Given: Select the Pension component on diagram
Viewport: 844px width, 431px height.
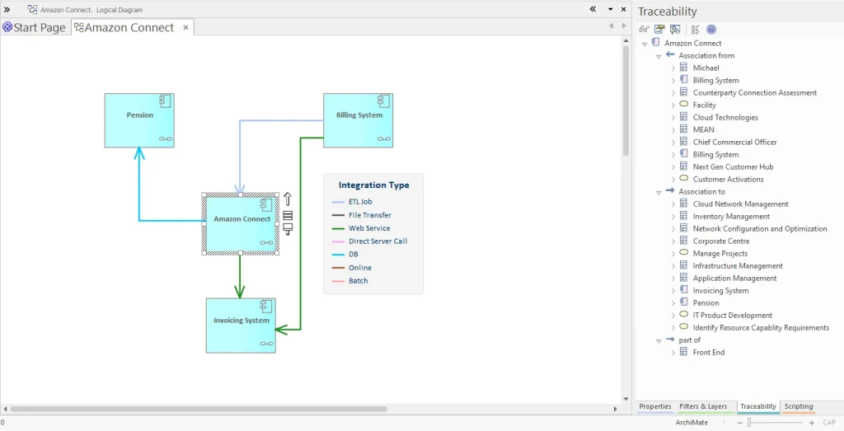Looking at the screenshot, I should (139, 120).
